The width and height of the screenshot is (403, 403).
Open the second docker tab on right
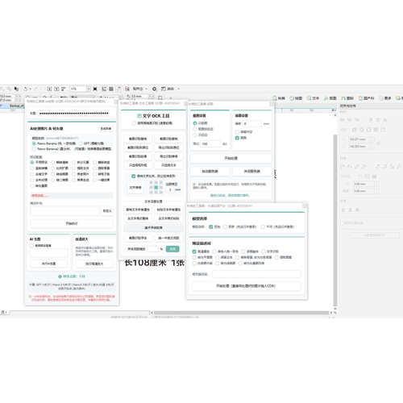click(x=296, y=98)
